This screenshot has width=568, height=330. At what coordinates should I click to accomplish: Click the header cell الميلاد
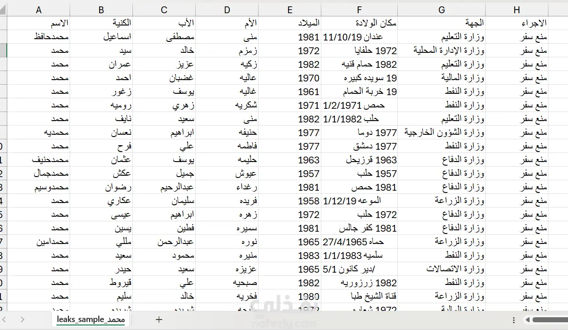(290, 23)
